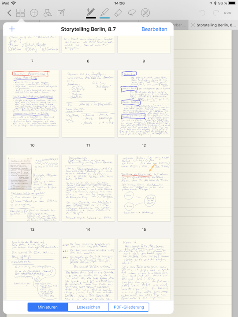Viewport: 238px width, 317px height.
Task: Open the page thumbnails grid icon
Action: [x=20, y=13]
